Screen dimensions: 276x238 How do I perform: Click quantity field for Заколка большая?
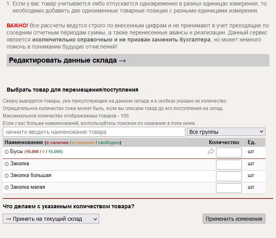pos(229,176)
